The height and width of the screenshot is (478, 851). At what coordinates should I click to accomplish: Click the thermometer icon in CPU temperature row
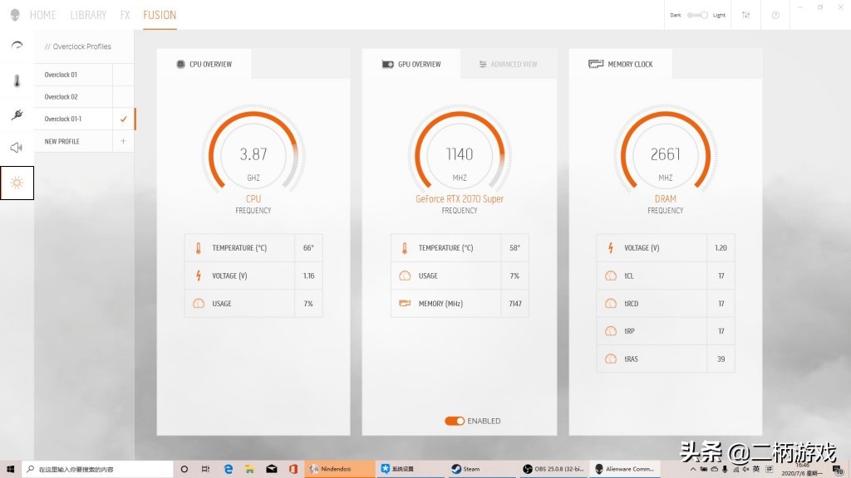point(198,248)
